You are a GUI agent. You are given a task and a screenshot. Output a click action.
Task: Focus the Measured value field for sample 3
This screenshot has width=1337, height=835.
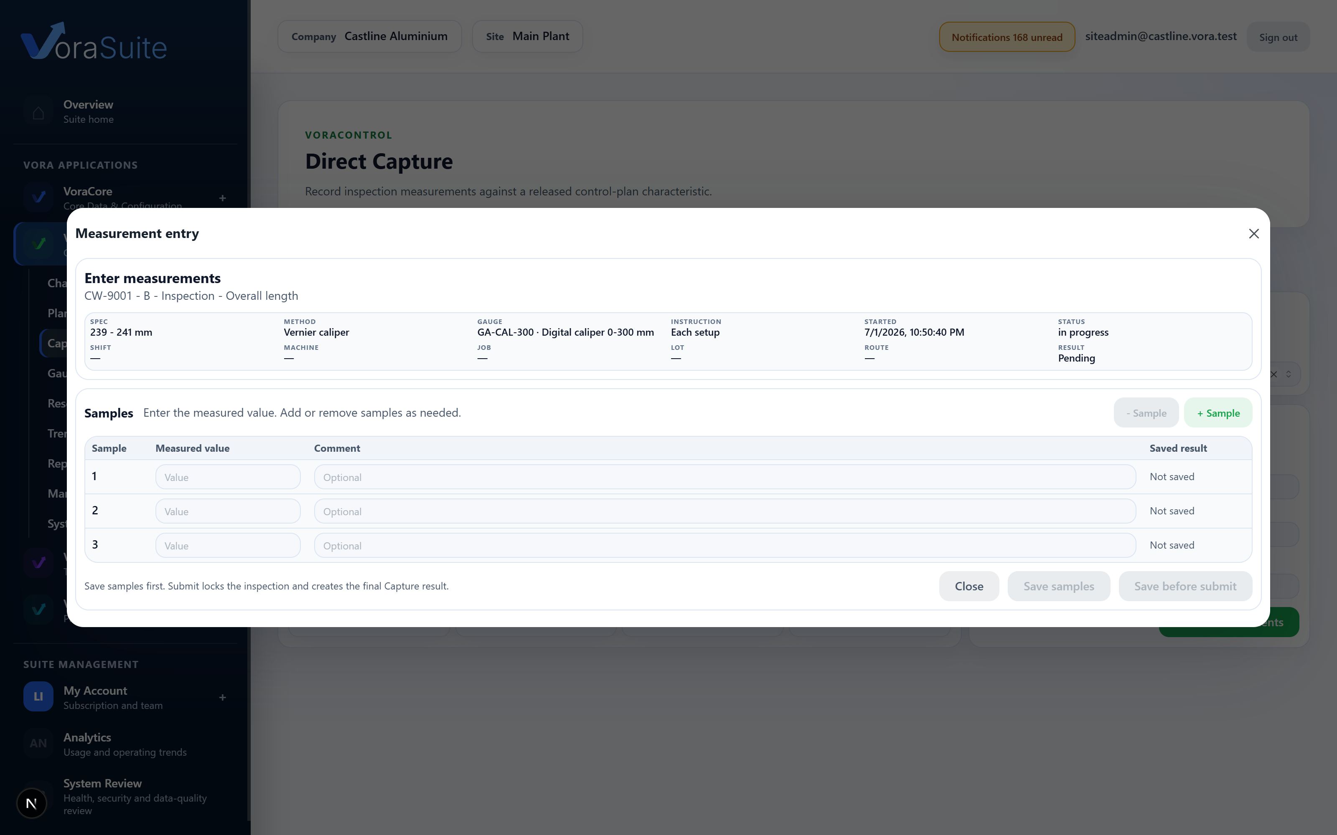(228, 546)
